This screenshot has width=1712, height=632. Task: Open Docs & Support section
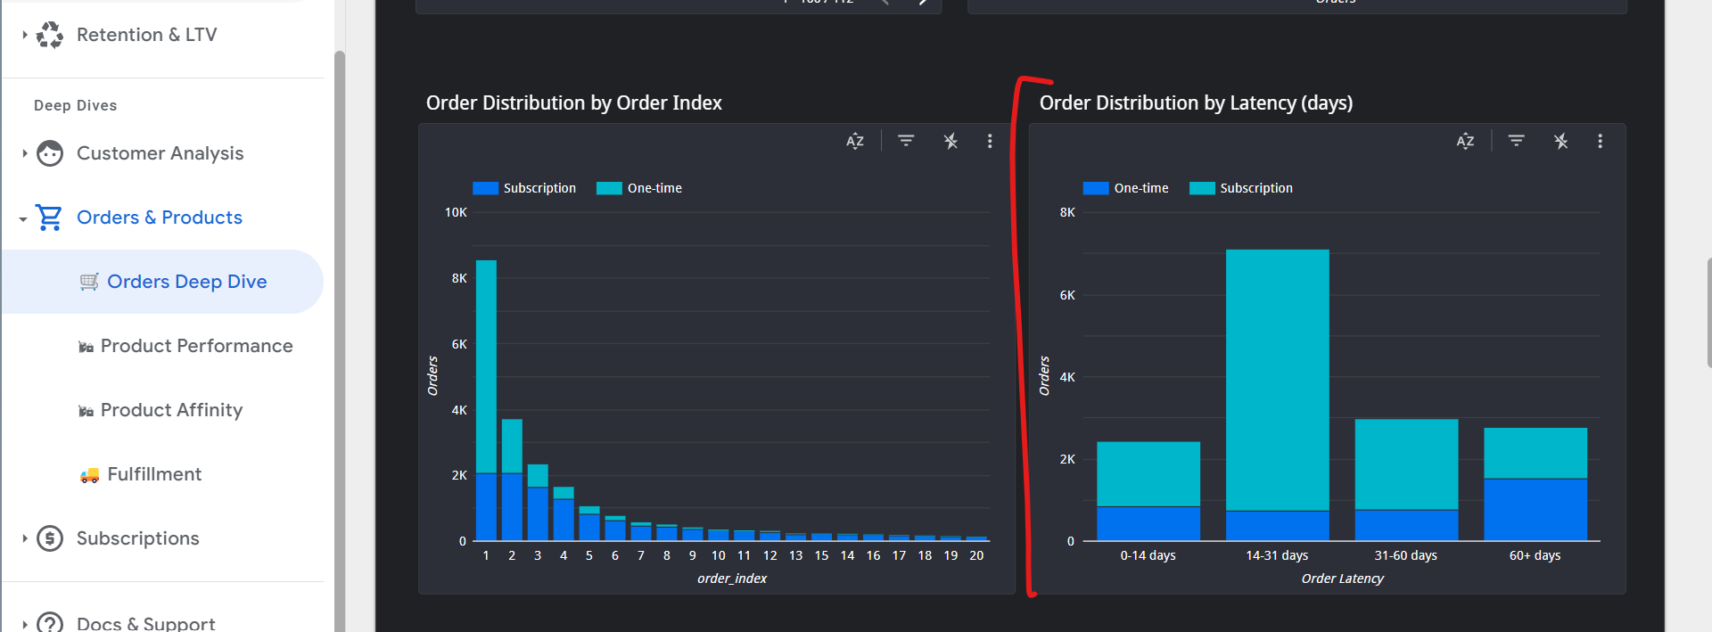(145, 623)
